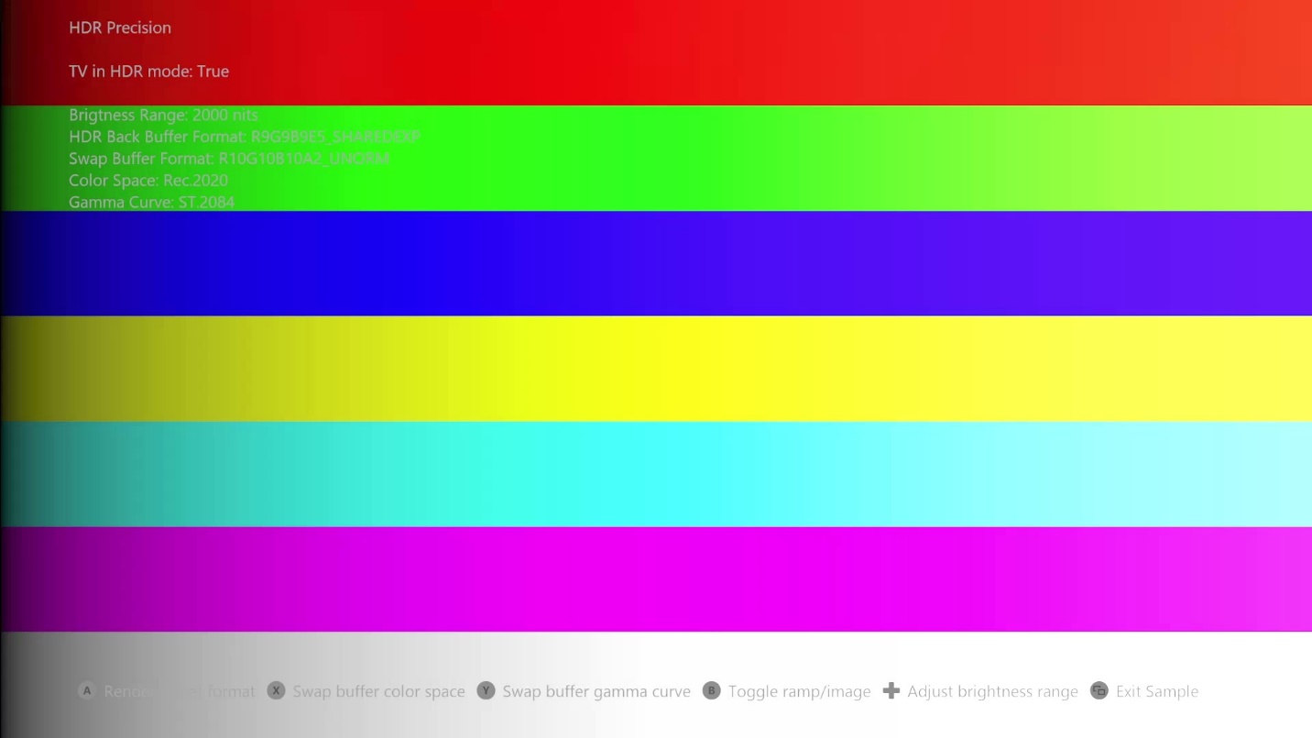
Task: Click the 'TV in HDR mode: True' text
Action: (x=148, y=72)
